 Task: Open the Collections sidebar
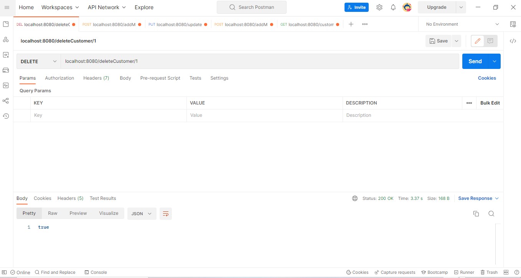[6, 24]
